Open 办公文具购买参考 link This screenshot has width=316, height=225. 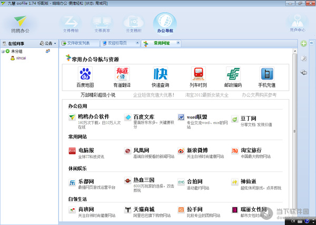coord(259,95)
